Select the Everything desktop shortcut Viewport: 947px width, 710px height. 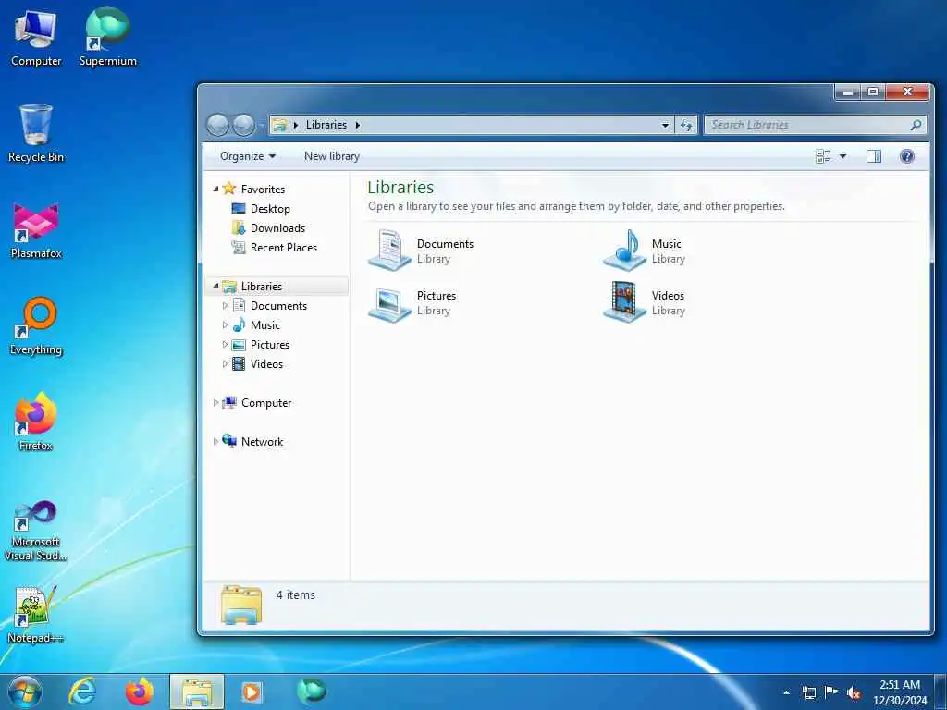click(x=36, y=326)
